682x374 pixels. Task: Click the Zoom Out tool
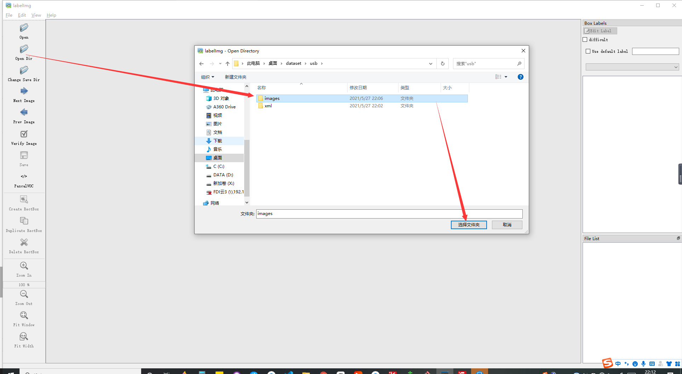(x=24, y=298)
